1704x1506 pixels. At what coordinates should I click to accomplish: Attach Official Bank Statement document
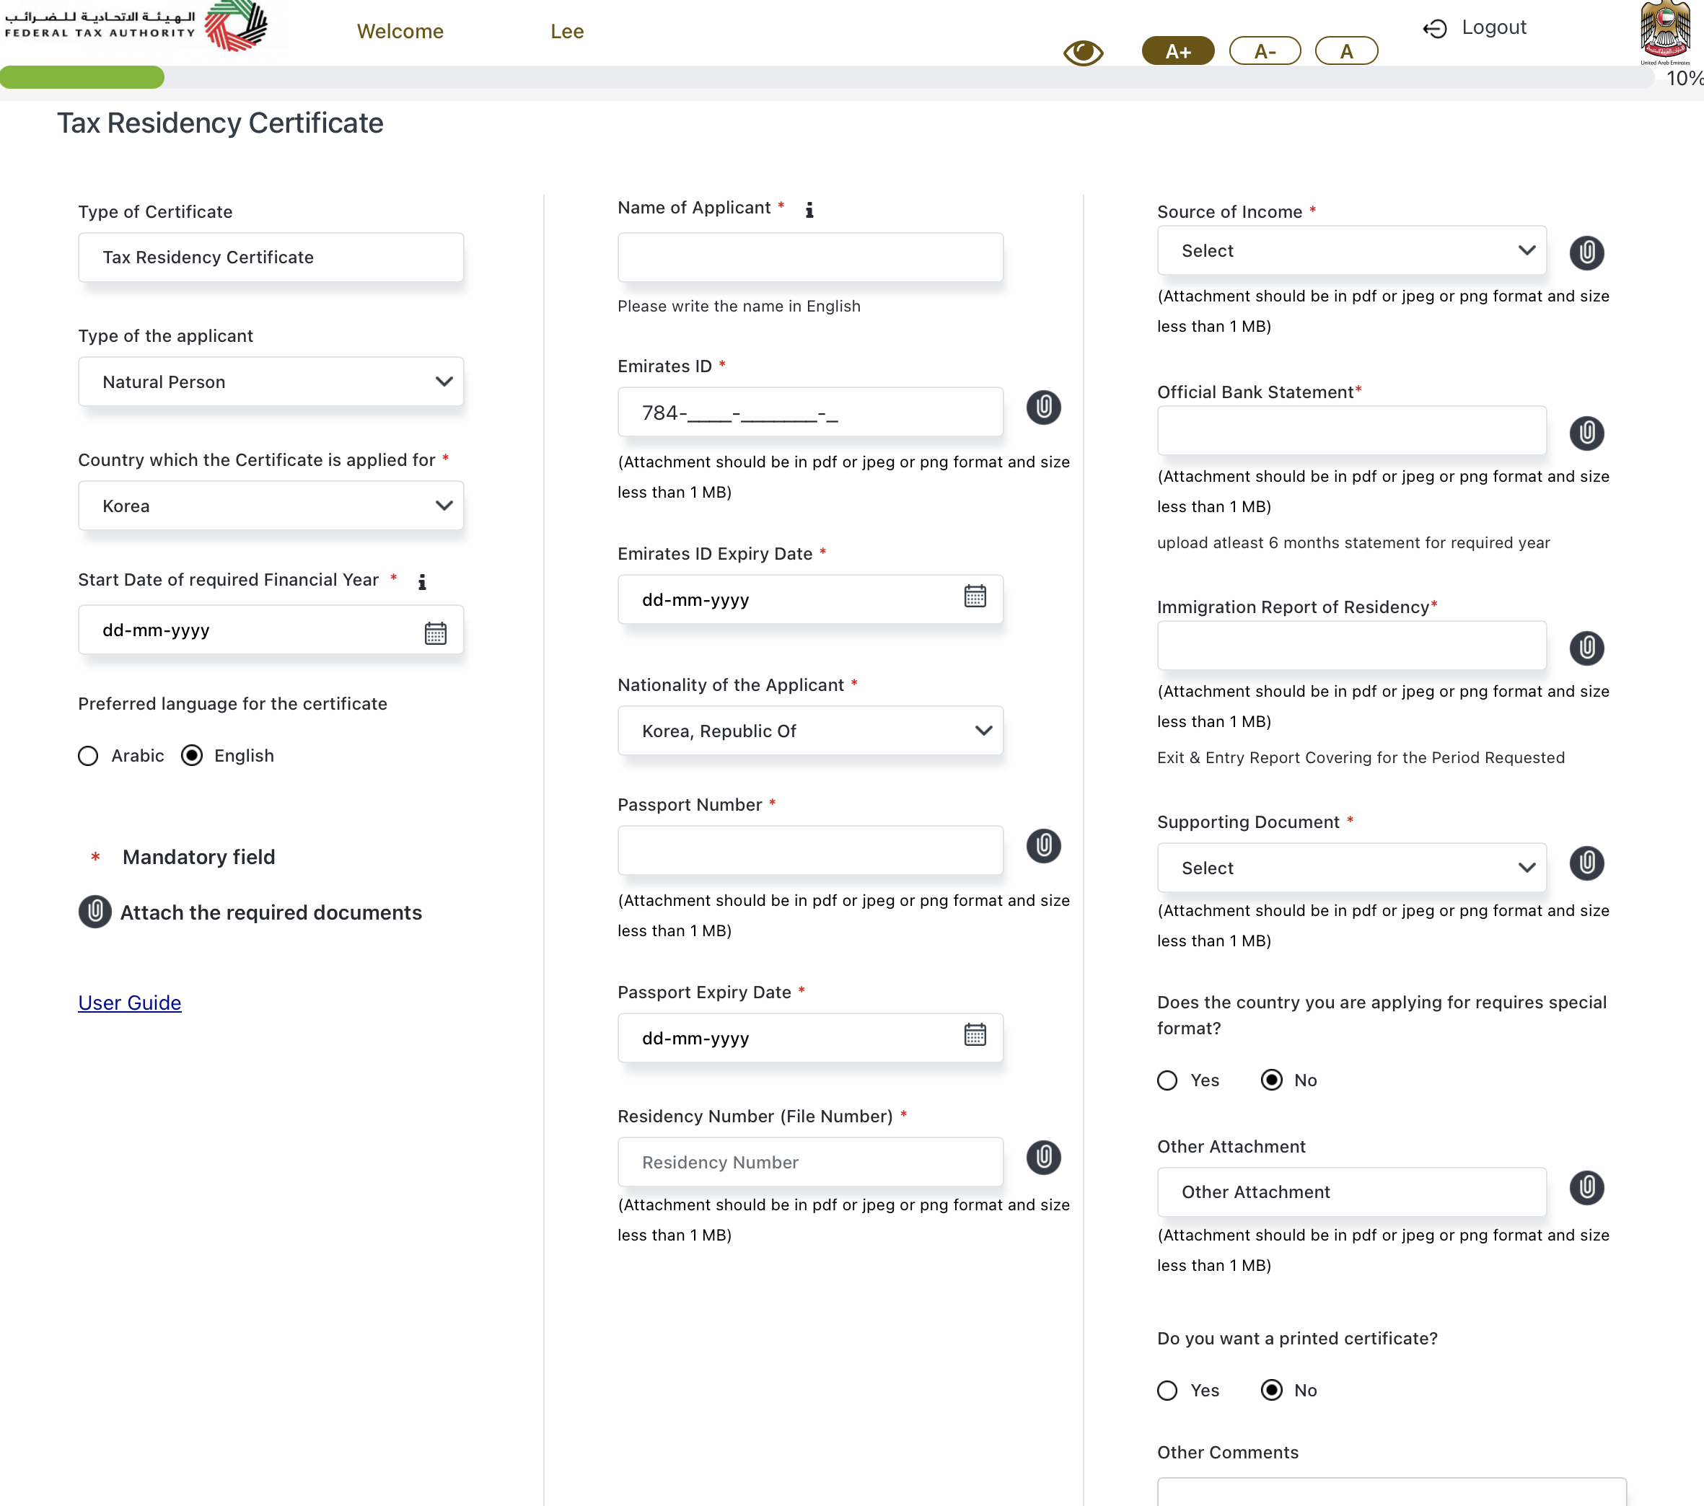[x=1586, y=433]
